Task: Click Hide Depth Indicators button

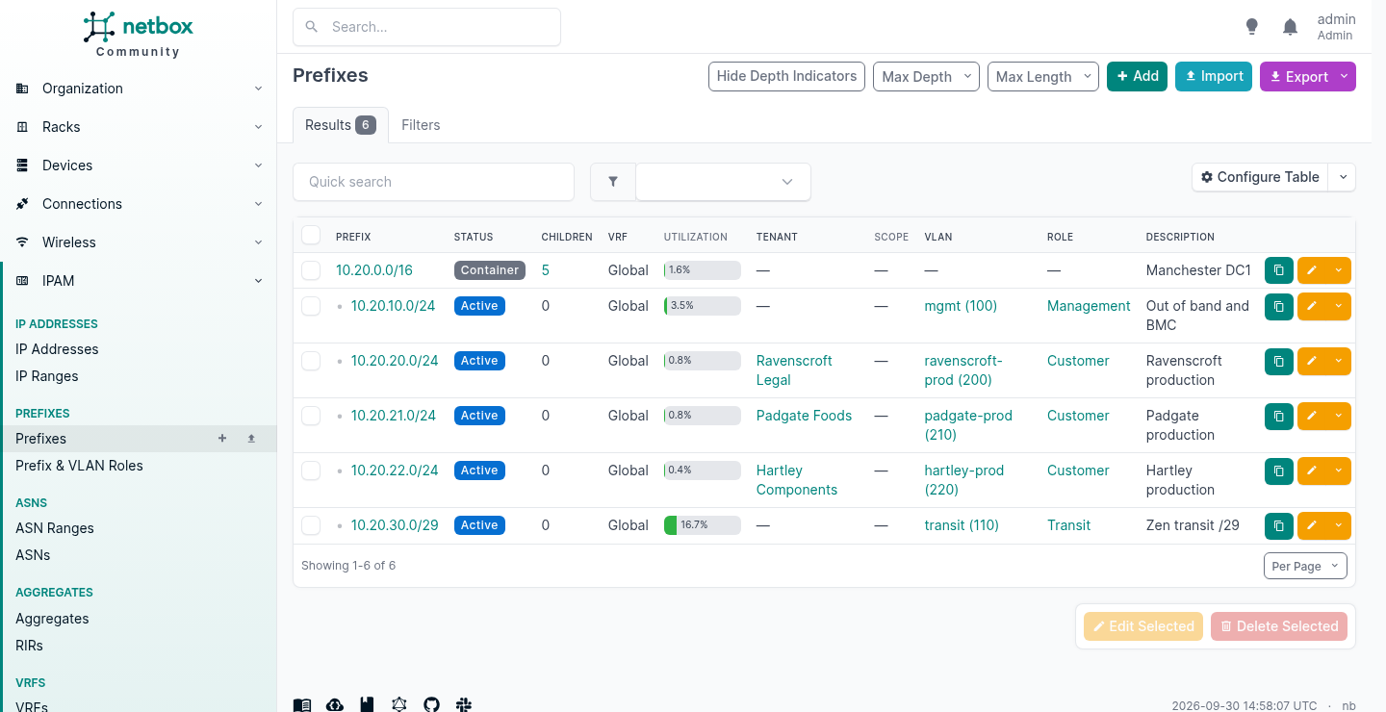Action: click(x=786, y=76)
